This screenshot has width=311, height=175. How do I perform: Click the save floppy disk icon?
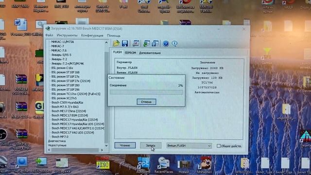tap(125, 43)
